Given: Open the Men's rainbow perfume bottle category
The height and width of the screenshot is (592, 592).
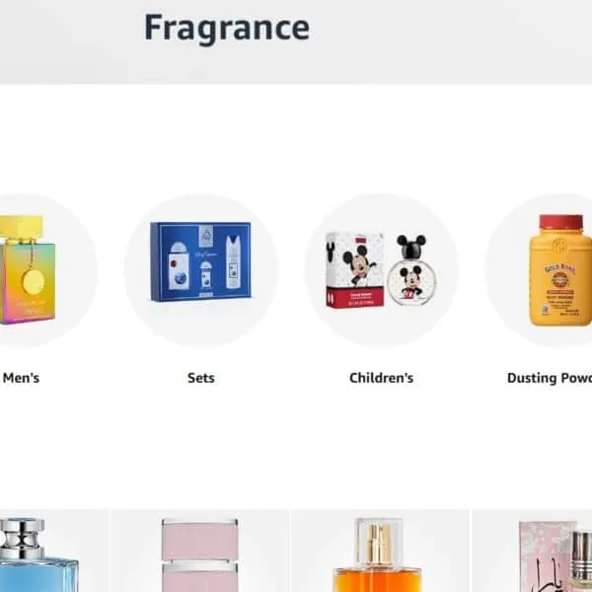Looking at the screenshot, I should [x=27, y=270].
